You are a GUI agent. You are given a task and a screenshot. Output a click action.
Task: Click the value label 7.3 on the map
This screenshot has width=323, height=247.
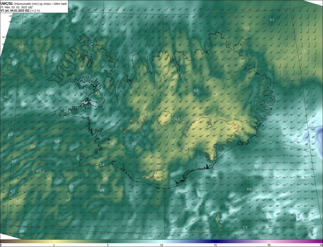tap(71, 187)
